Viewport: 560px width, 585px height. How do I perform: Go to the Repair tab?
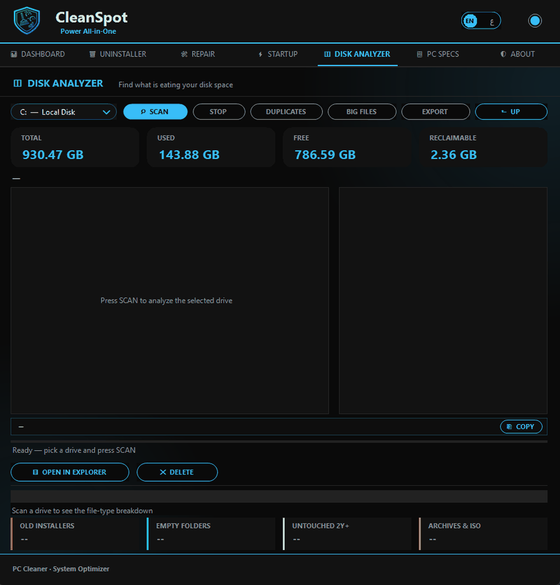coord(198,54)
